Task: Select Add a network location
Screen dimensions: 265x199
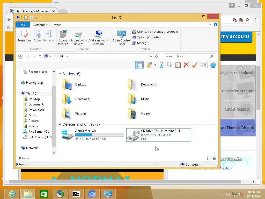Action: tap(98, 38)
